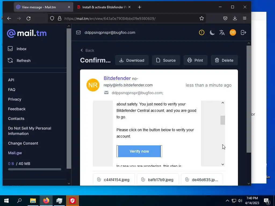
Task: Open the DD account avatar menu
Action: [x=233, y=32]
